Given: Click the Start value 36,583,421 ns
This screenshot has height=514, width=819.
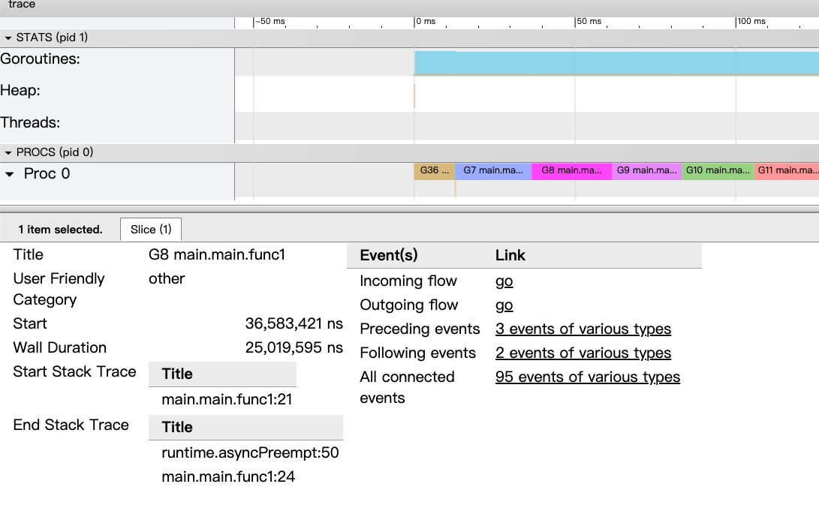Looking at the screenshot, I should pos(294,324).
